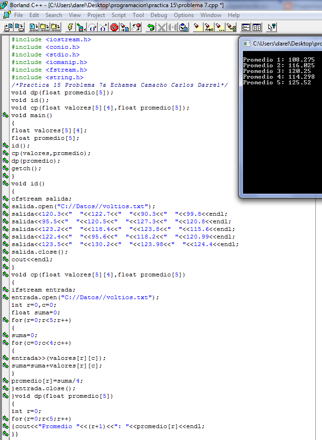This screenshot has height=440, width=322.
Task: Open the Debug menu
Action: point(159,15)
